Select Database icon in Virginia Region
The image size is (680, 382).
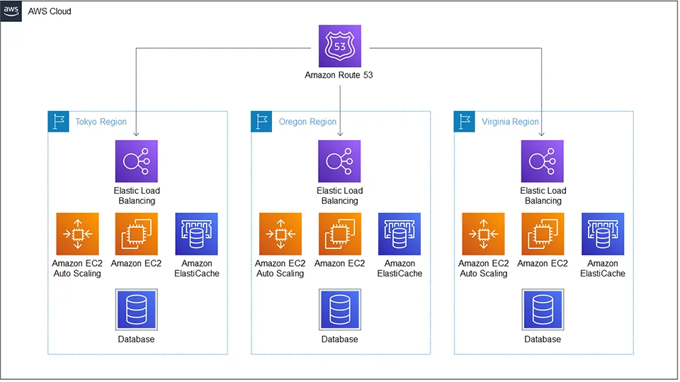click(x=543, y=310)
